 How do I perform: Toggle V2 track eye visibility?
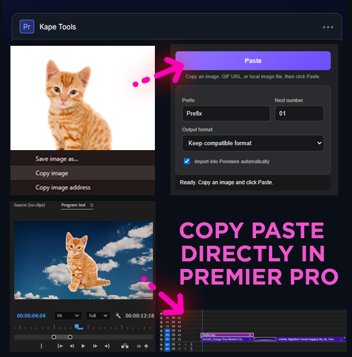coord(179,335)
